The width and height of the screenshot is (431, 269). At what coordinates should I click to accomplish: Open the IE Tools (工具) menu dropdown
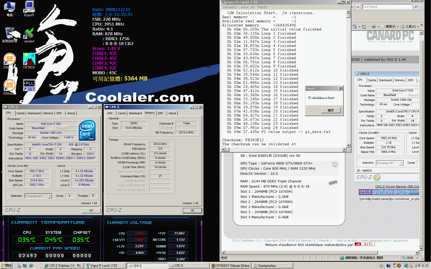(410, 27)
